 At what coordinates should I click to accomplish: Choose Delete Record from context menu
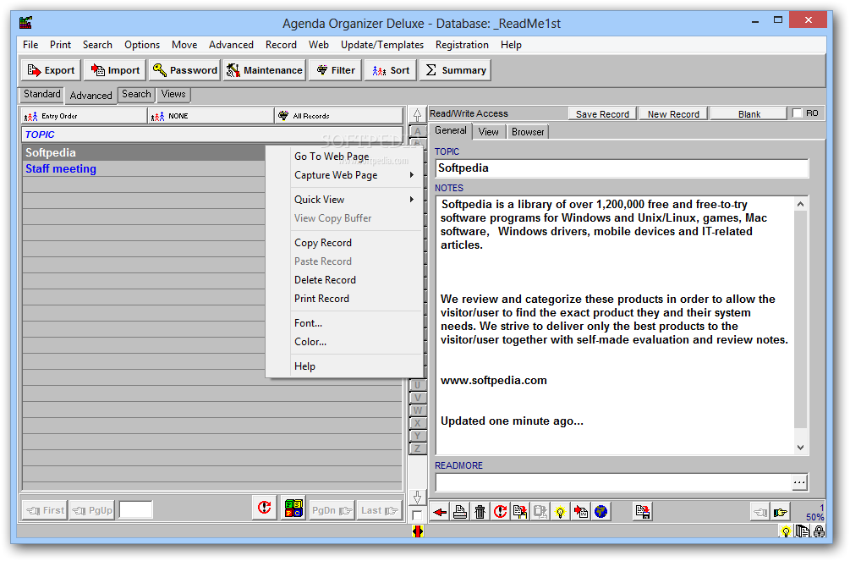(x=344, y=280)
